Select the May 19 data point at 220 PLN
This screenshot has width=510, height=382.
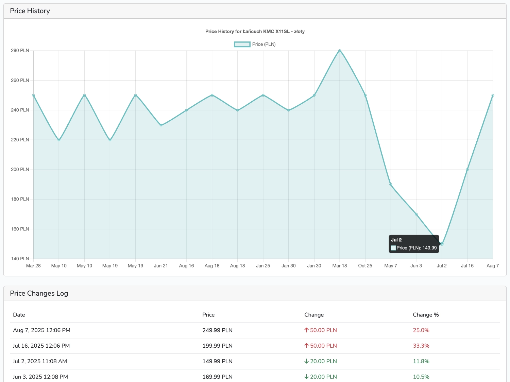pyautogui.click(x=110, y=140)
